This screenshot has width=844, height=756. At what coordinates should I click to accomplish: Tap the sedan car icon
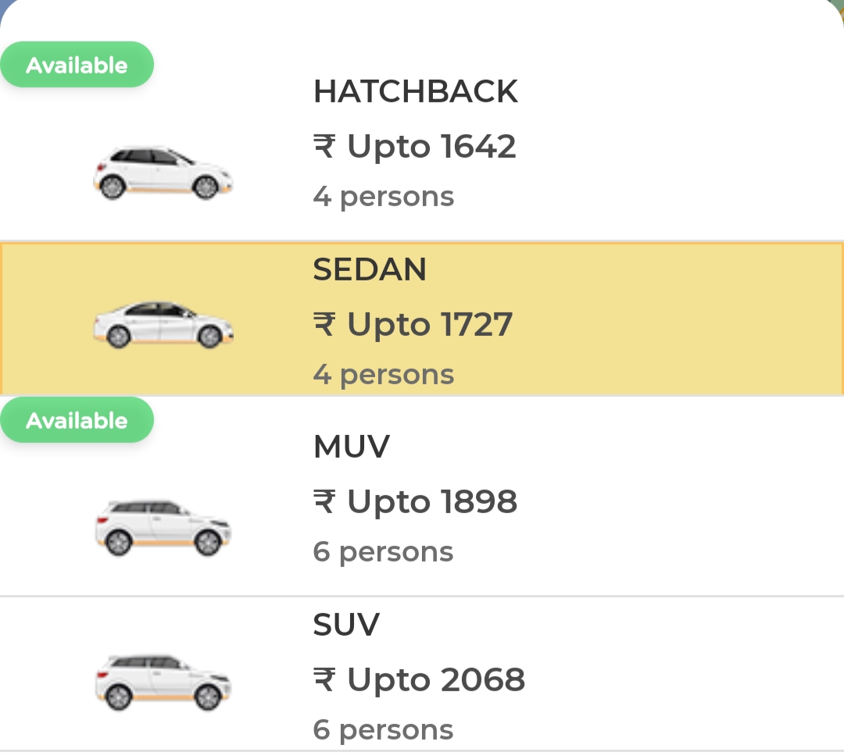[163, 324]
